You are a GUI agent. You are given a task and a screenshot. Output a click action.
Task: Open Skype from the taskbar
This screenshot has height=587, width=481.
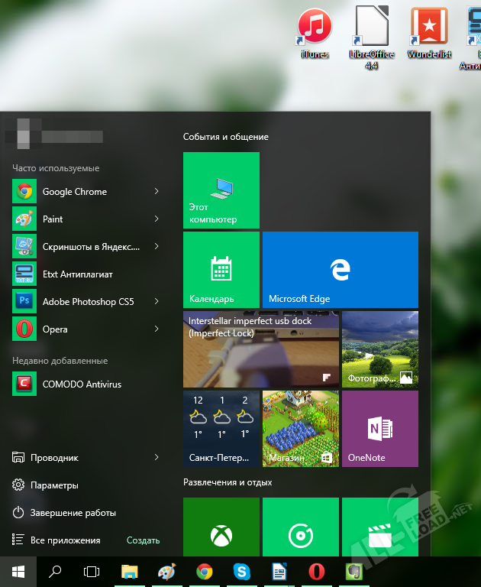(x=243, y=571)
